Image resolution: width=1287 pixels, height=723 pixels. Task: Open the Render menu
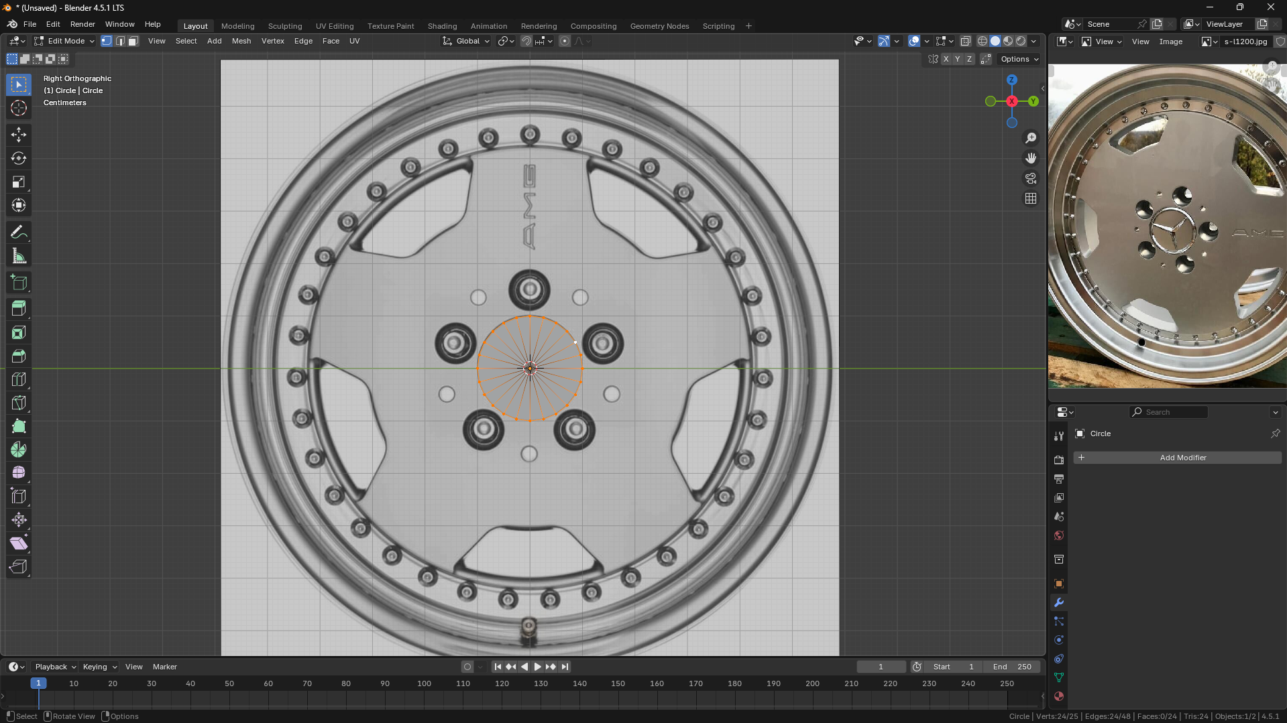82,24
